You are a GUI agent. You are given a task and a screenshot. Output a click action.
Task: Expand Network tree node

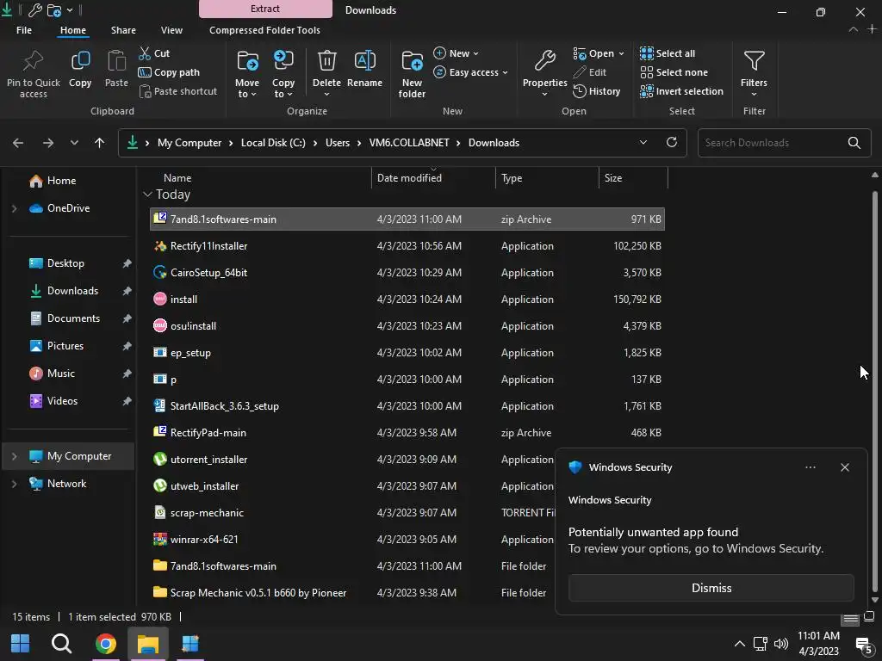coord(14,484)
